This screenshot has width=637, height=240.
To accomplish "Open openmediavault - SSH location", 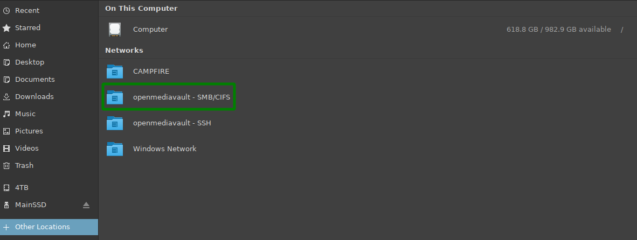I will [172, 123].
